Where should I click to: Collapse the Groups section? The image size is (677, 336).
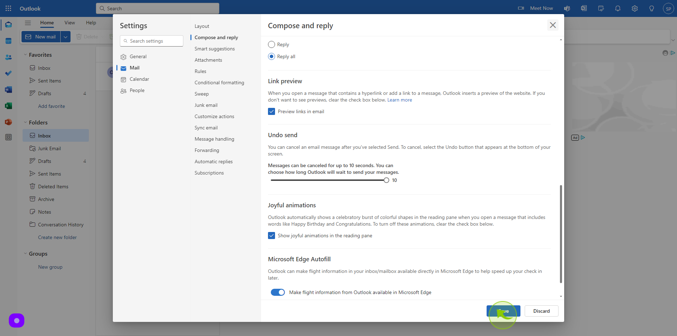tap(25, 253)
